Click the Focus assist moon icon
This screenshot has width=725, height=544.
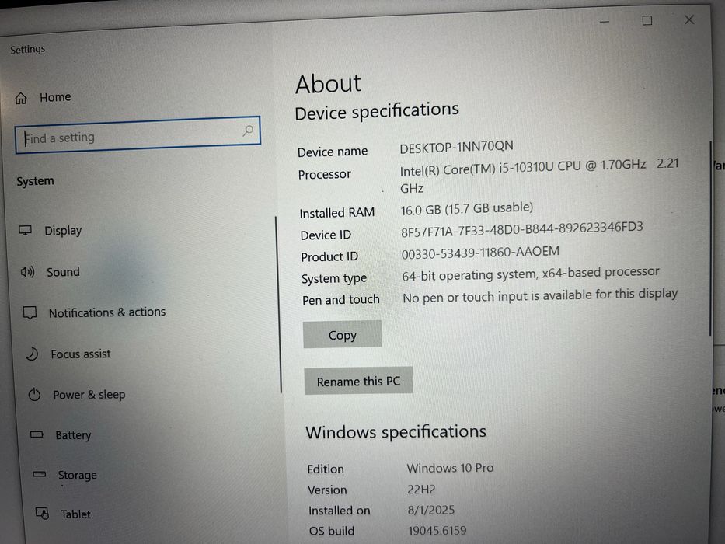tap(32, 354)
